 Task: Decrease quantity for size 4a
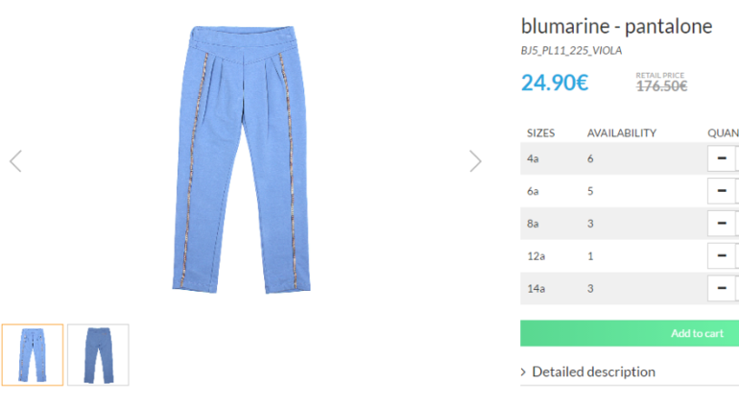point(722,158)
